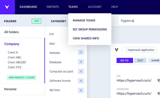The width and height of the screenshot is (160, 98).
Task: Click the Hypervault application name tag
Action: coord(141,50)
